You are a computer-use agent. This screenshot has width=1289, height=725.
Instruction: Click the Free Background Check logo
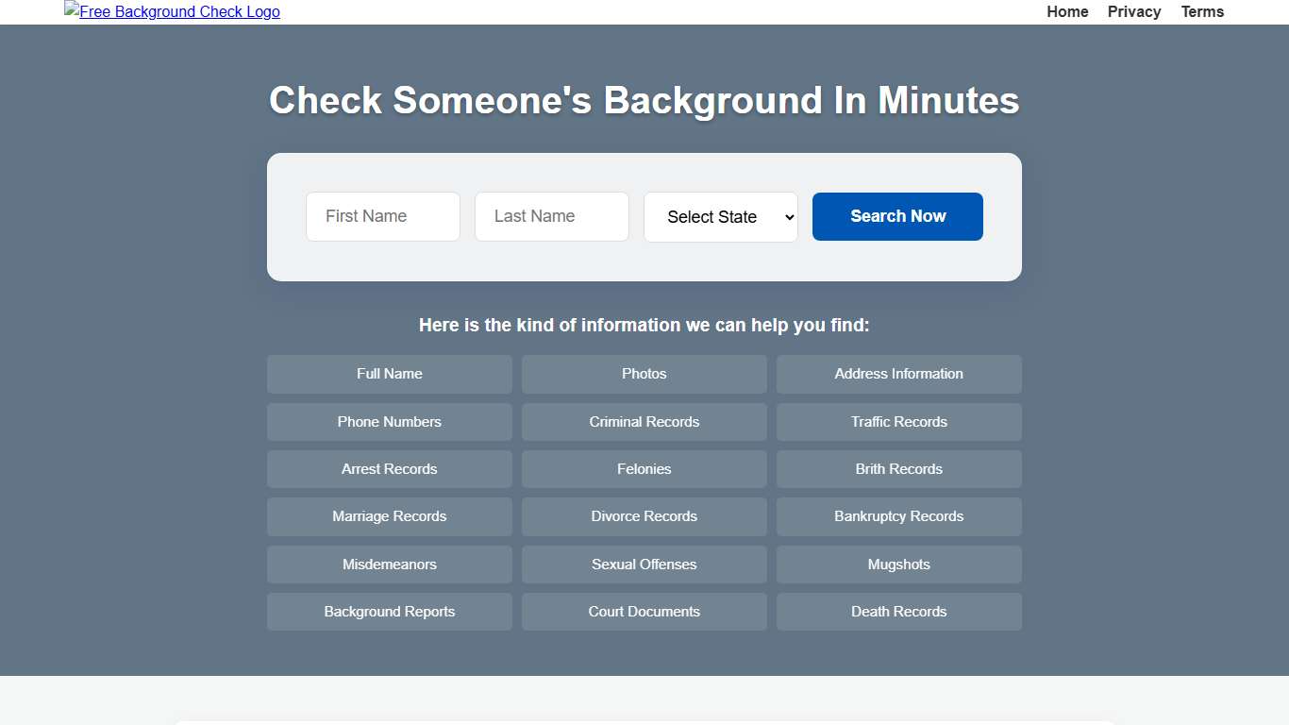tap(172, 11)
